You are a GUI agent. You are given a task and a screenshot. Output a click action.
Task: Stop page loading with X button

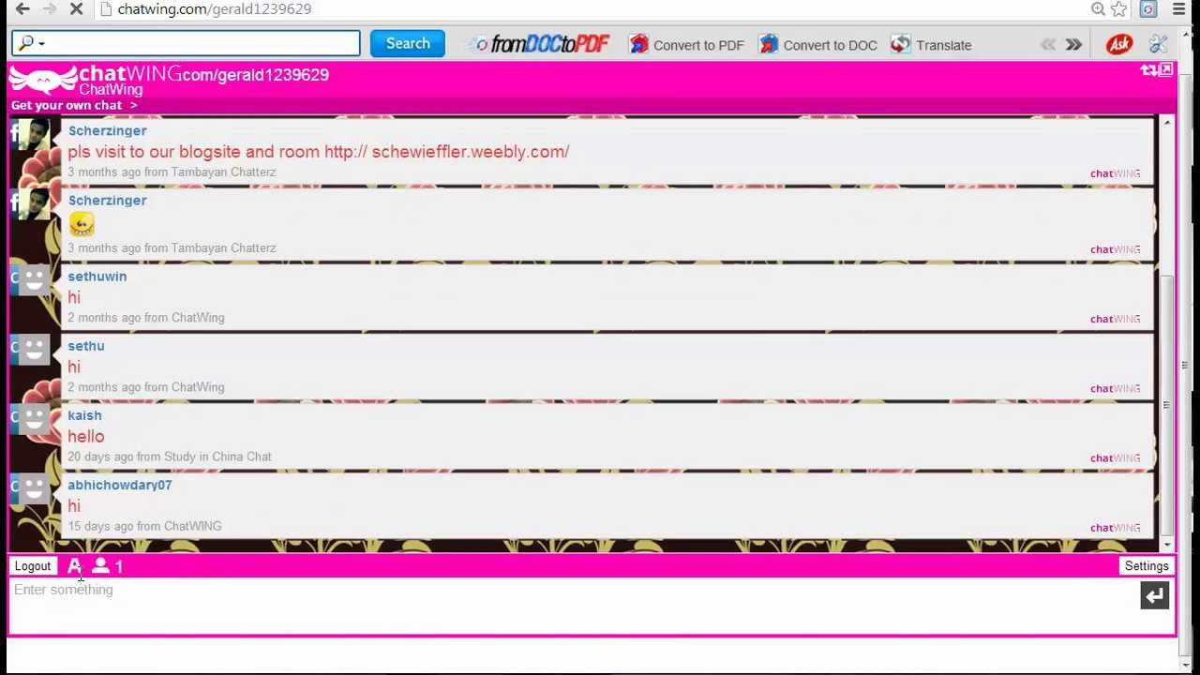click(77, 9)
